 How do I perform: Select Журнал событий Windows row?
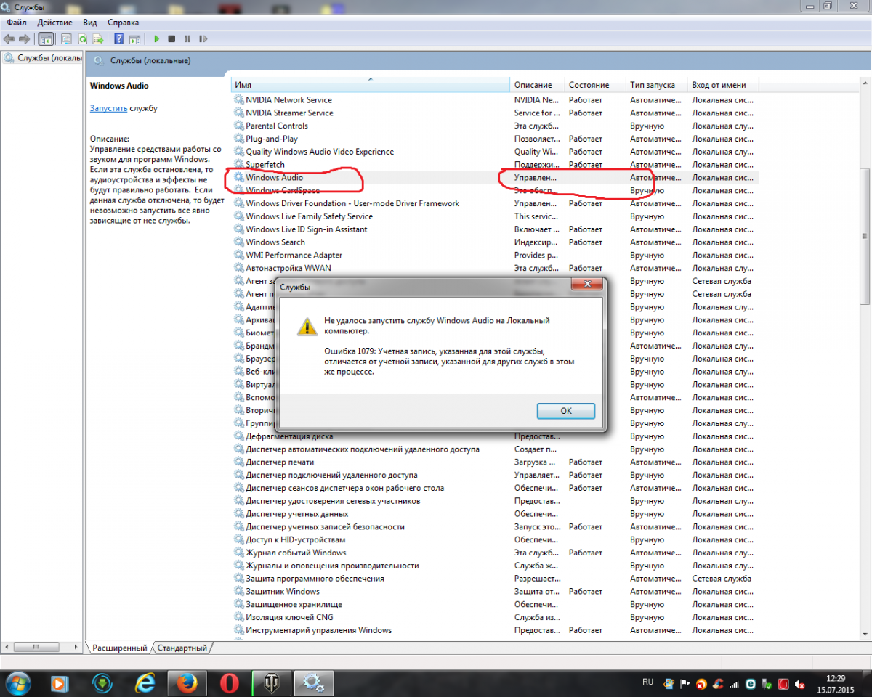495,553
